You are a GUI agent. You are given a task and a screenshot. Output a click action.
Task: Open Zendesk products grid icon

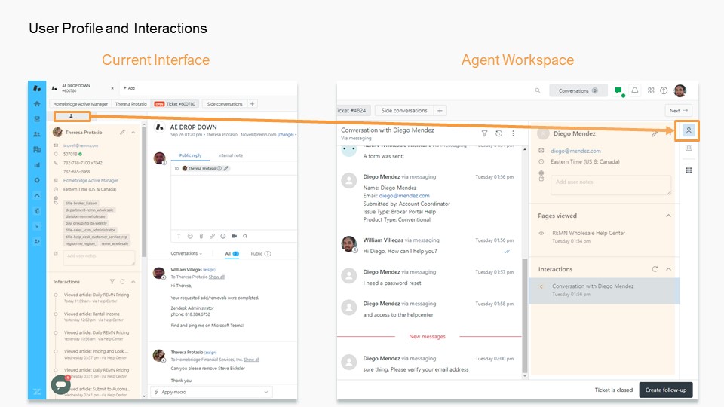pos(651,91)
